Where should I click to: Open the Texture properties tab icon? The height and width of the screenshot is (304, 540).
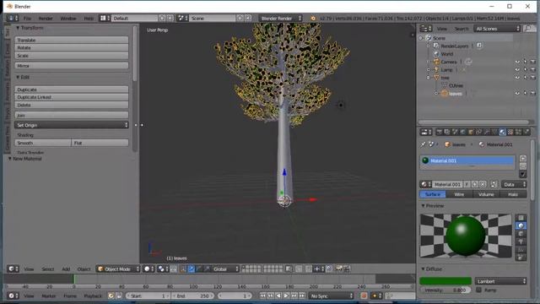510,132
